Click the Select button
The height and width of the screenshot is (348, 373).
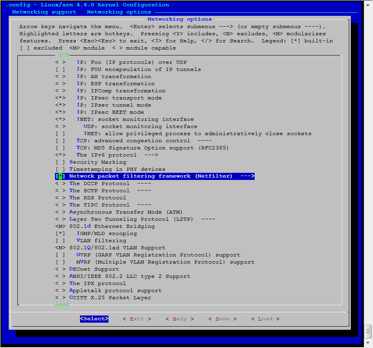(x=94, y=319)
